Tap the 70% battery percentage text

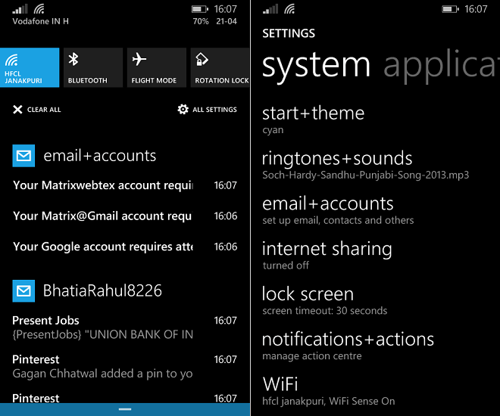coord(201,21)
